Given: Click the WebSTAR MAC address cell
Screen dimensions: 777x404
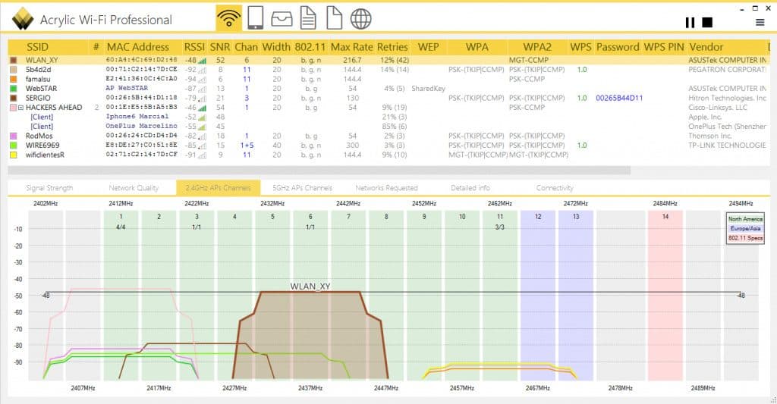Looking at the screenshot, I should 127,88.
